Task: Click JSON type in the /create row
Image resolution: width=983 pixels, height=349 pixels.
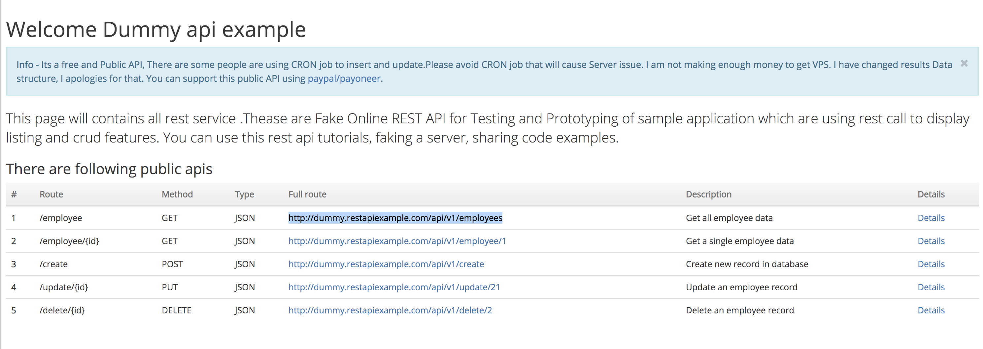Action: coord(245,264)
